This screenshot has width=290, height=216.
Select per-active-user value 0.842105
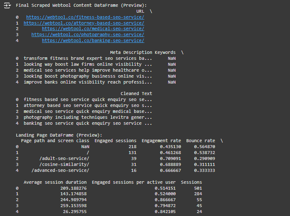(165, 212)
